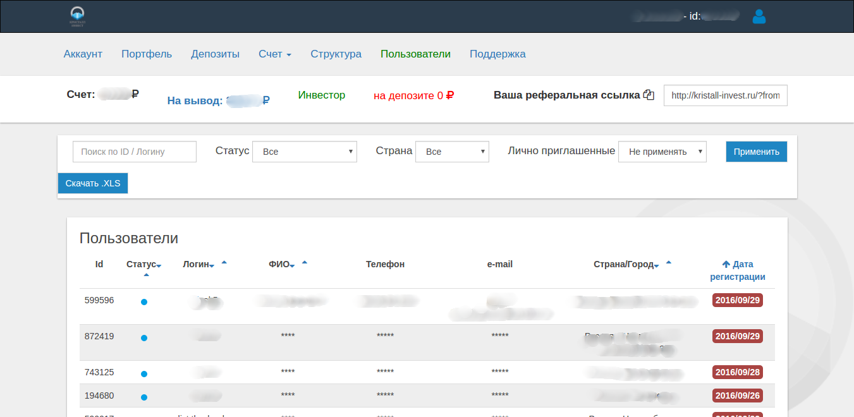854x417 pixels.
Task: Click date badge 2016/09/28
Action: click(x=738, y=372)
